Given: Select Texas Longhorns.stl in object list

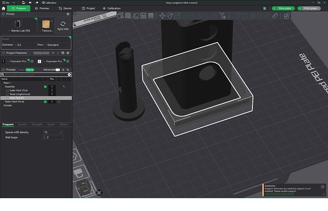Looking at the screenshot, I should [x=20, y=94].
